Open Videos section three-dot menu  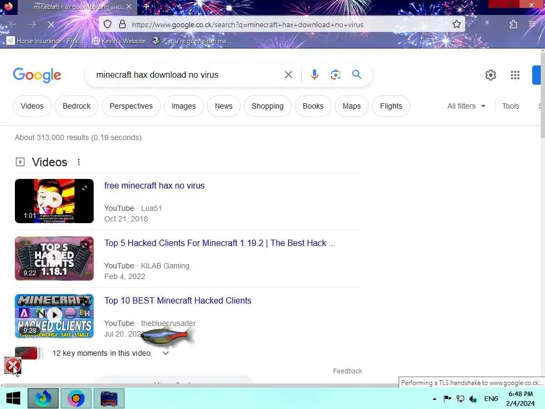(x=79, y=162)
